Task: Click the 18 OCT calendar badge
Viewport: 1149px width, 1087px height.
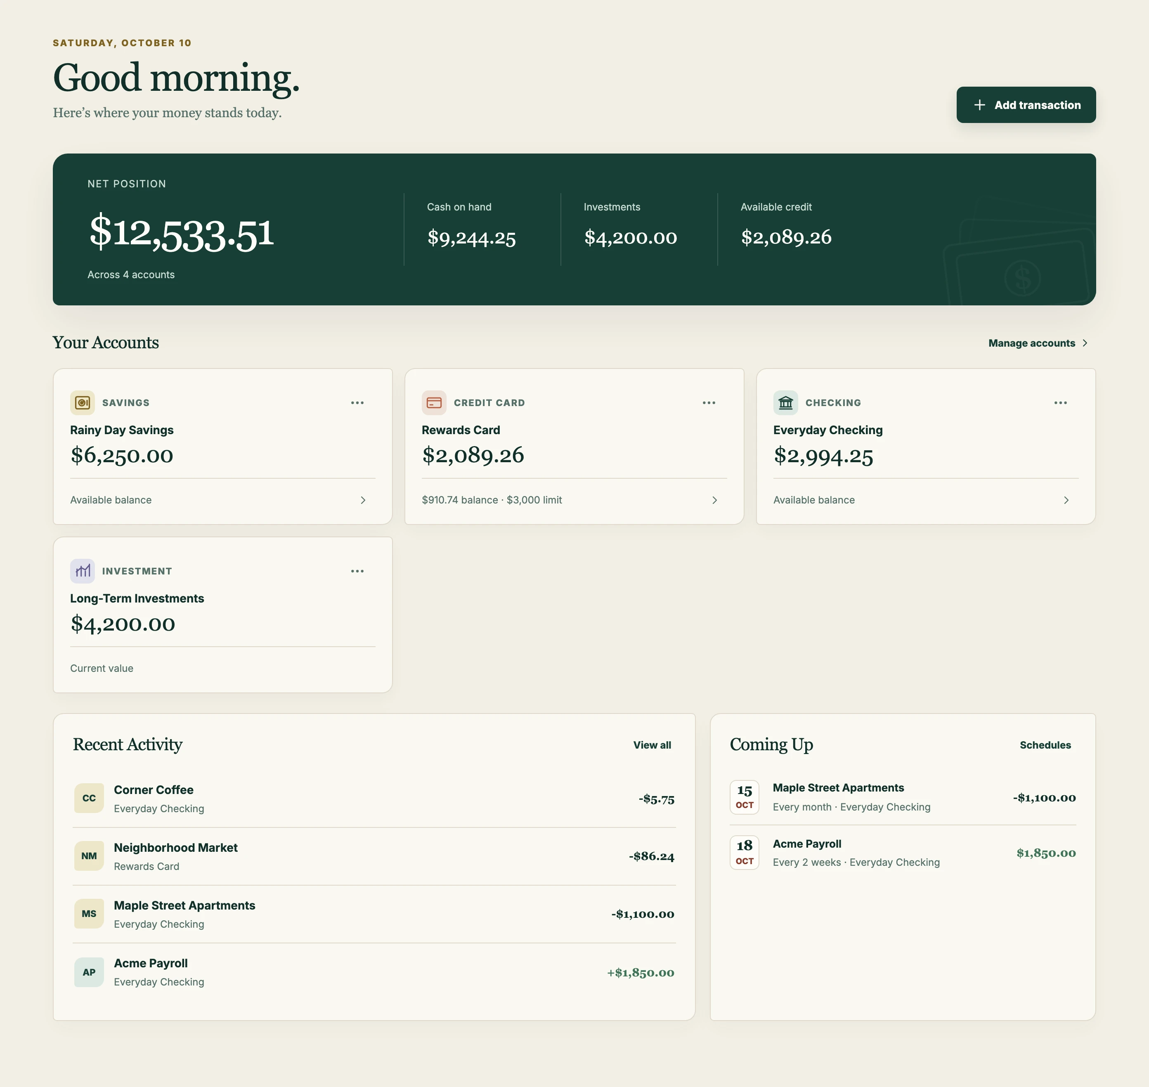Action: click(x=745, y=853)
